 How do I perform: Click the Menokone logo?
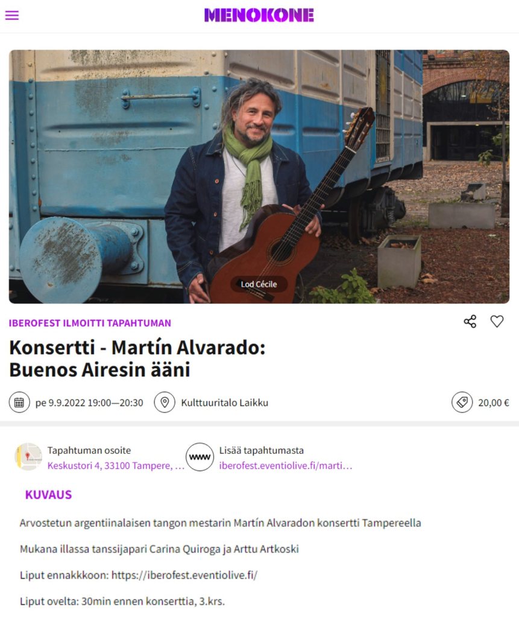click(259, 15)
